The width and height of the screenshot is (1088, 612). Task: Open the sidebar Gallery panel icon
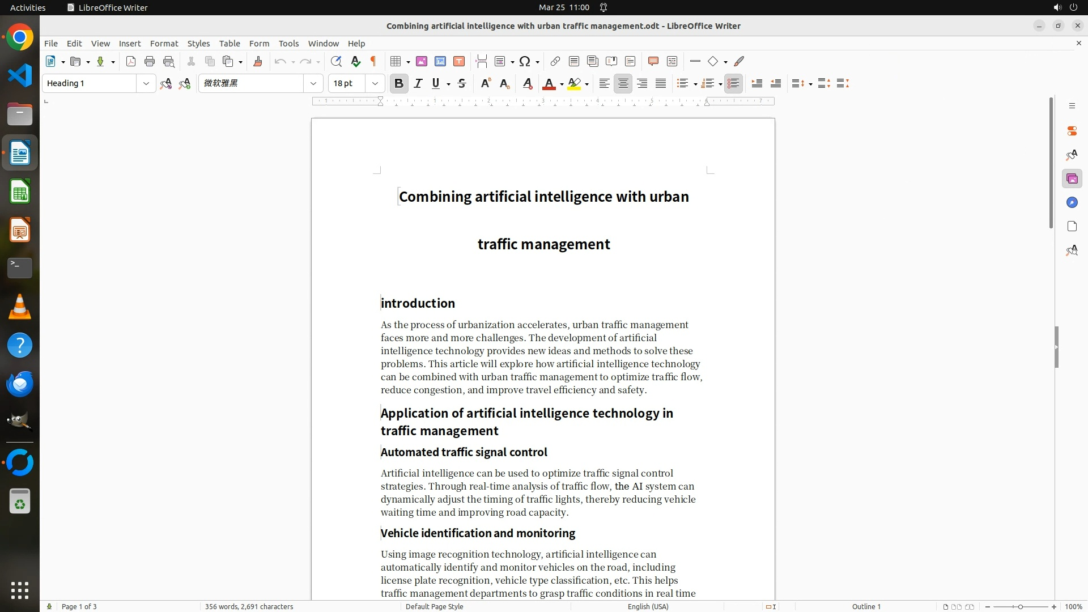tap(1072, 179)
